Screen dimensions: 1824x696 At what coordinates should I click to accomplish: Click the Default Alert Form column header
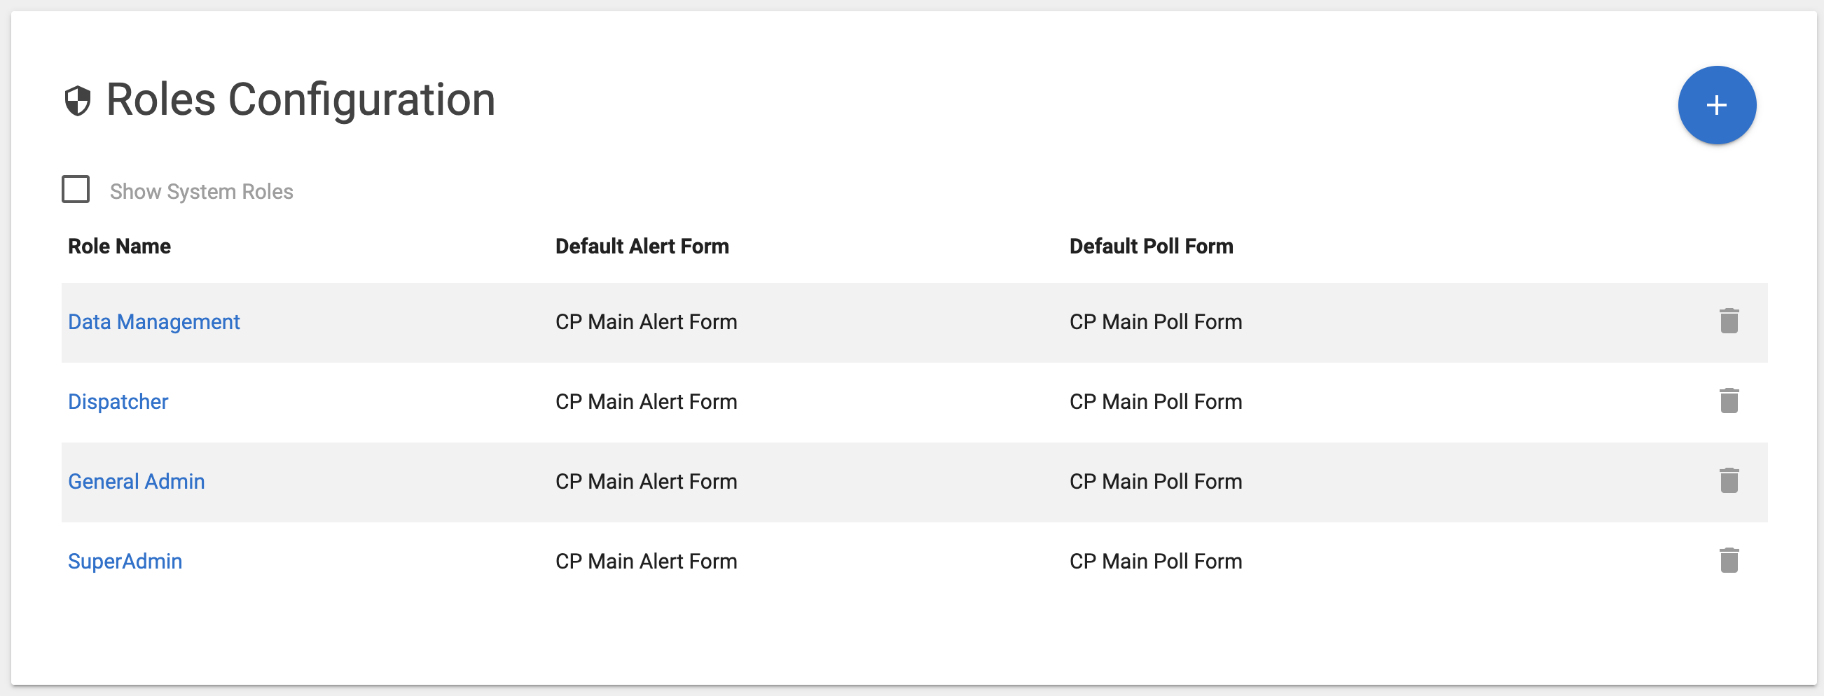click(x=642, y=246)
